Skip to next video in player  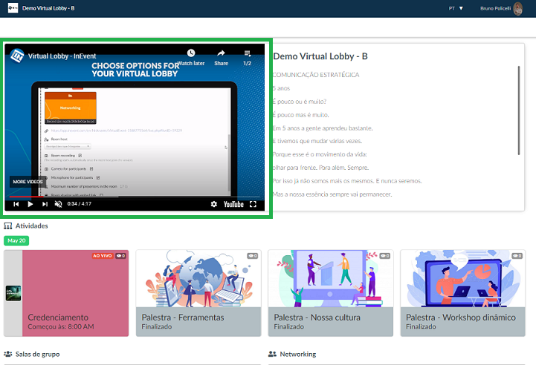(45, 204)
